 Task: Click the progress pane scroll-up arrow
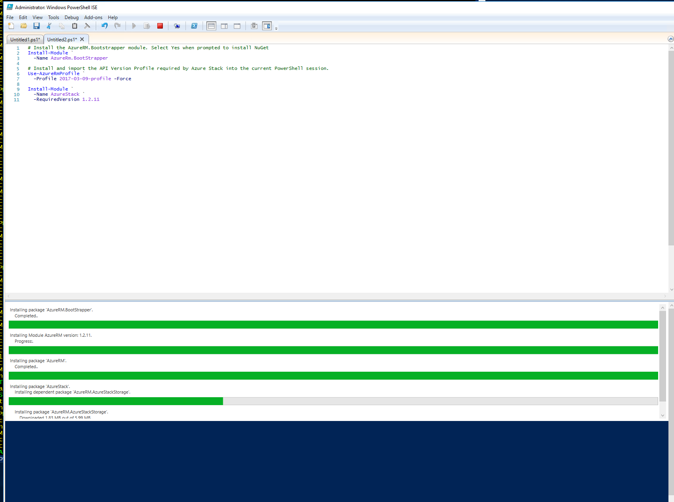pyautogui.click(x=662, y=308)
